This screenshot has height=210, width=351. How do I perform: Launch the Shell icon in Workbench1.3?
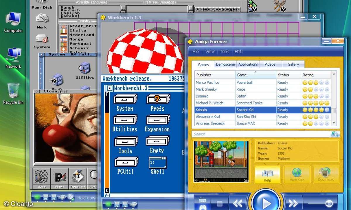[x=158, y=166]
